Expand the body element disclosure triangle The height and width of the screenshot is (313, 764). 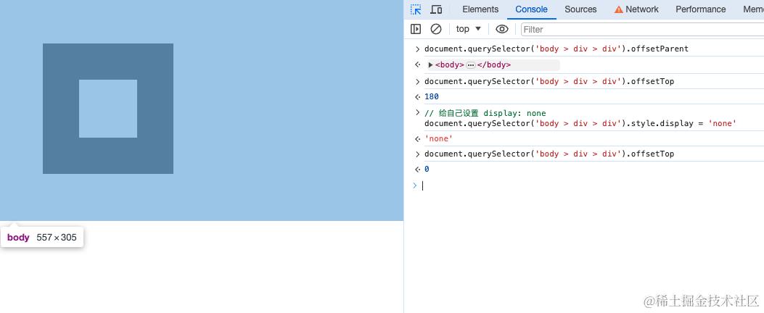coord(430,64)
